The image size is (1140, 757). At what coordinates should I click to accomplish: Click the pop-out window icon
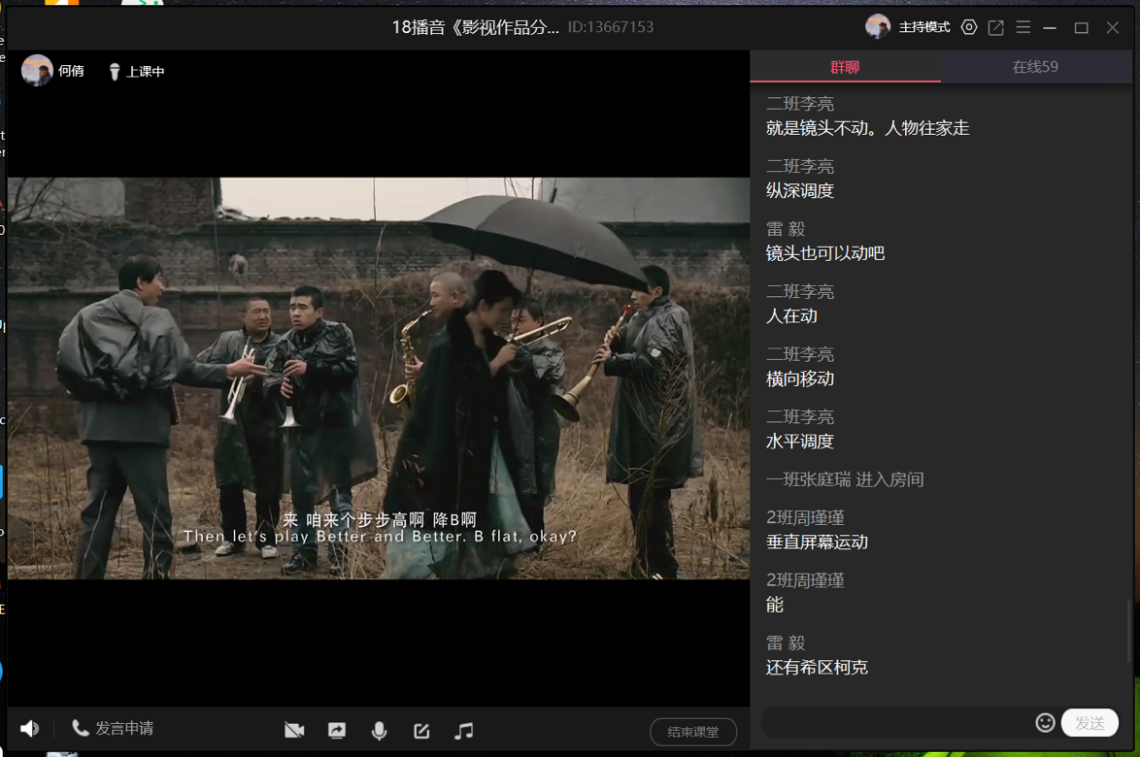[x=995, y=27]
